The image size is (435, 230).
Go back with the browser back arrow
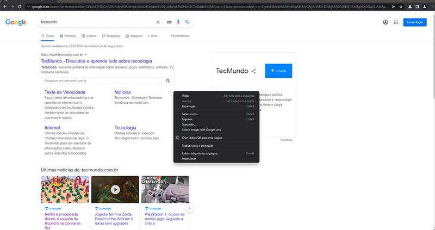[5, 7]
